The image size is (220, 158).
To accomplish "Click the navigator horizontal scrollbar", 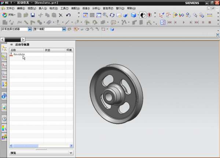I will [x=26, y=146].
